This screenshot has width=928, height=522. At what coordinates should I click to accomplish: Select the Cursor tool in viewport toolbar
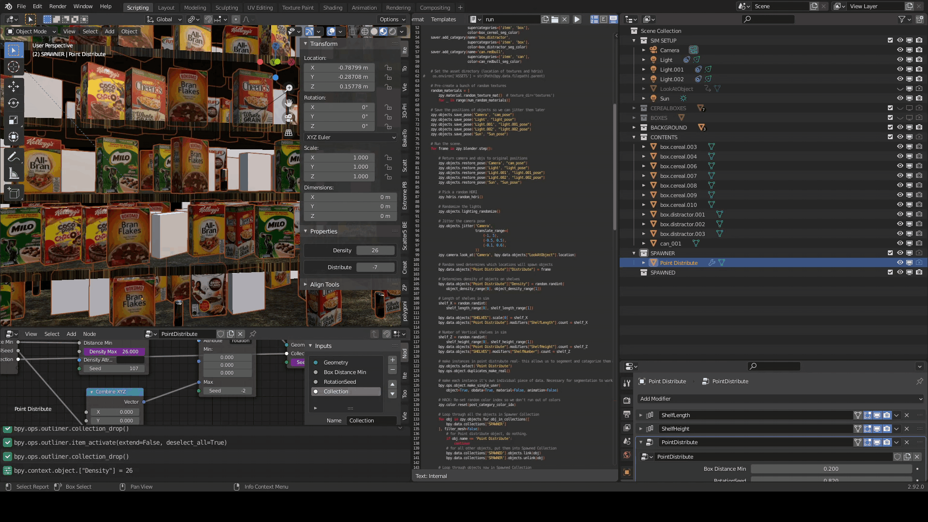pyautogui.click(x=14, y=67)
